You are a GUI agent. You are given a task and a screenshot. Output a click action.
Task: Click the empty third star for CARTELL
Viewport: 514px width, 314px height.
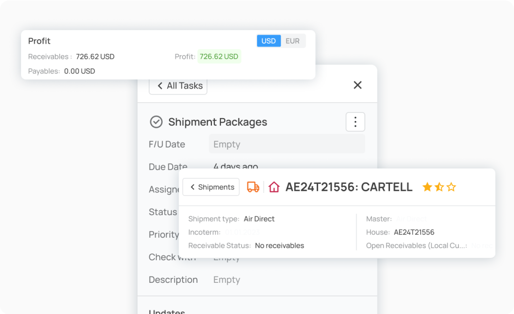click(x=450, y=186)
